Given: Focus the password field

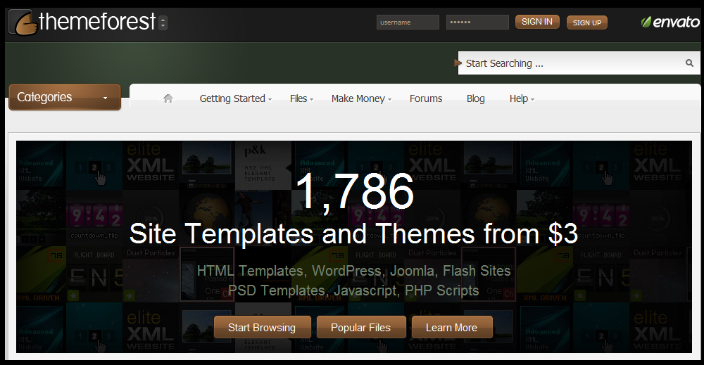Looking at the screenshot, I should 477,22.
